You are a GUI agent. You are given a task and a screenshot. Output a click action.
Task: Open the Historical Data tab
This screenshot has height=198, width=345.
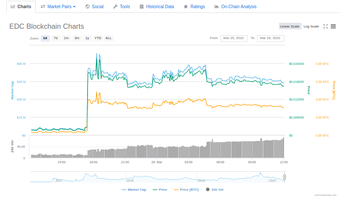[x=157, y=6]
